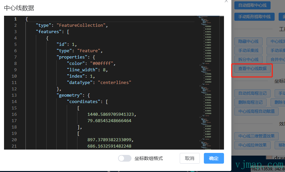Screen dimensions: 285x172
Task: Confirm with the 确定 button
Action: (214, 158)
